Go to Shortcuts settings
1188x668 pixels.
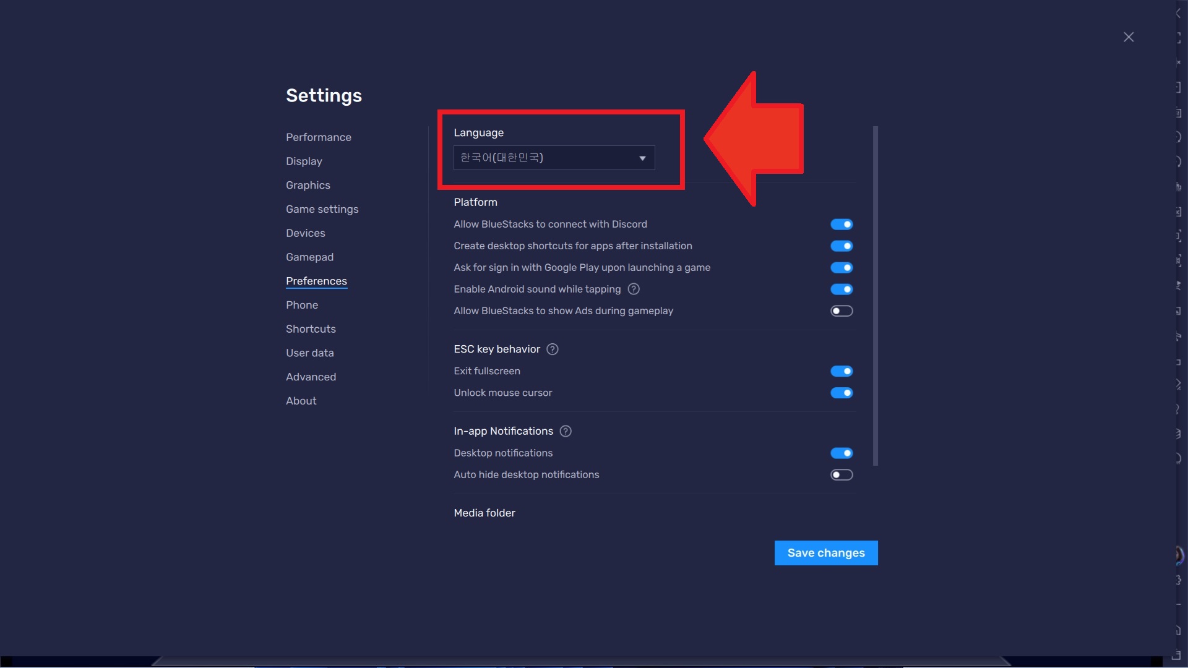tap(311, 329)
